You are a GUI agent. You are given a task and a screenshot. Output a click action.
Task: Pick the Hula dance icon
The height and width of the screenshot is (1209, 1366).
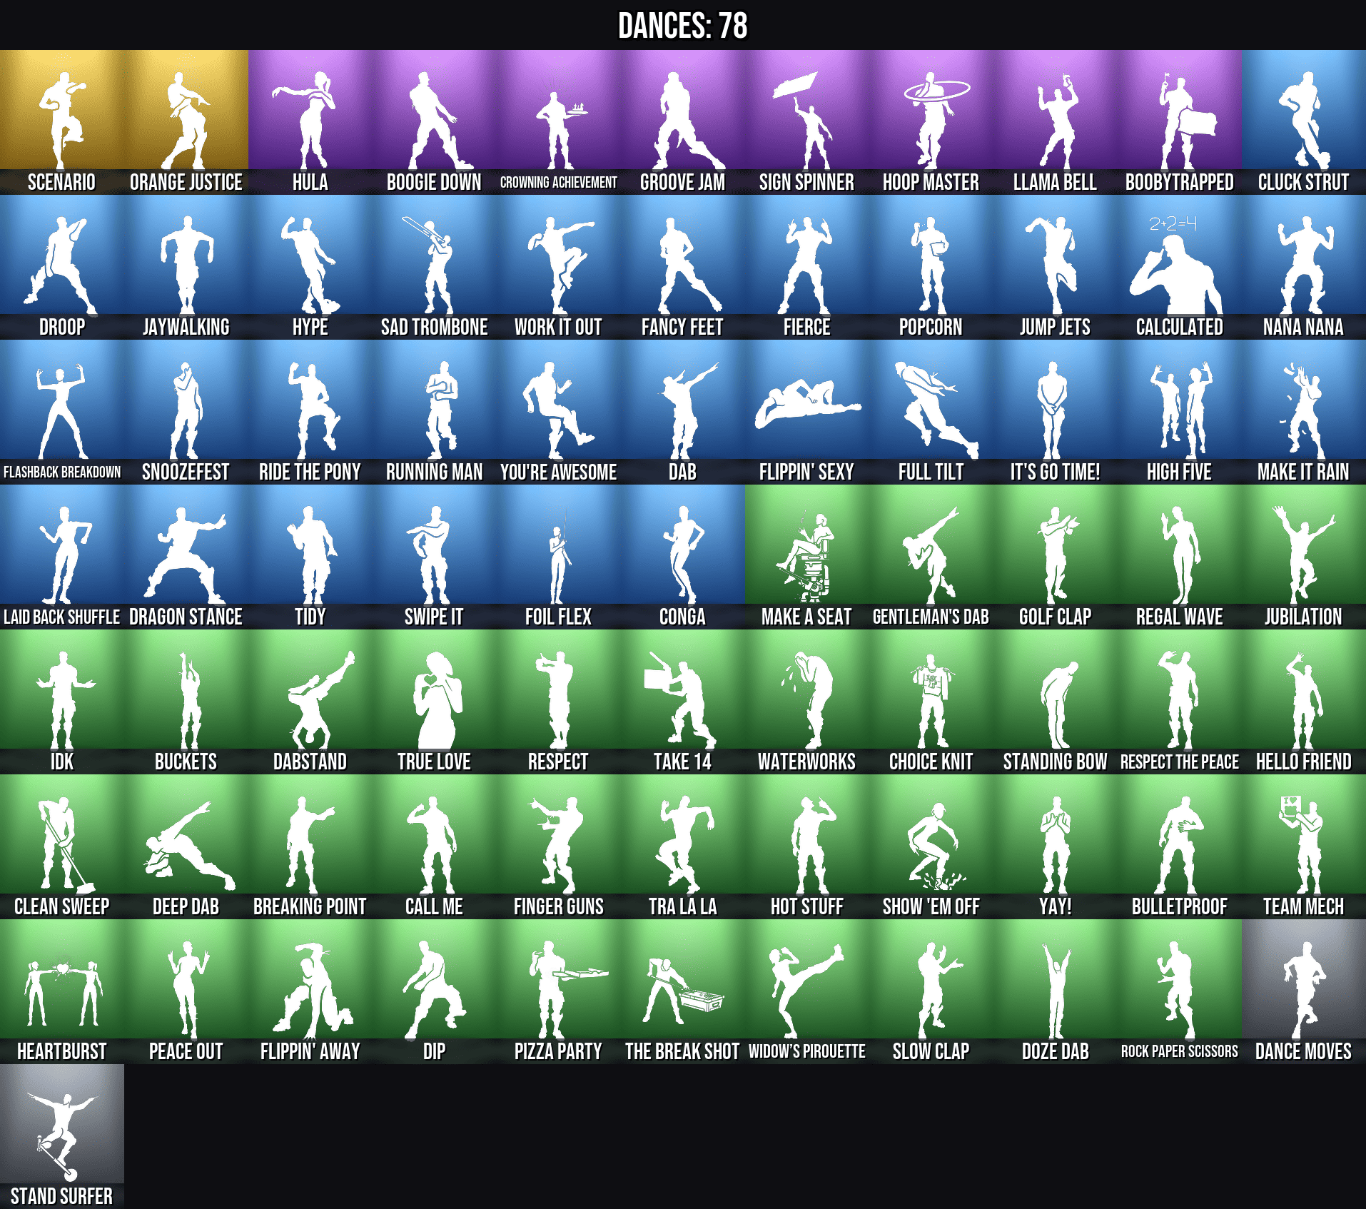(310, 121)
